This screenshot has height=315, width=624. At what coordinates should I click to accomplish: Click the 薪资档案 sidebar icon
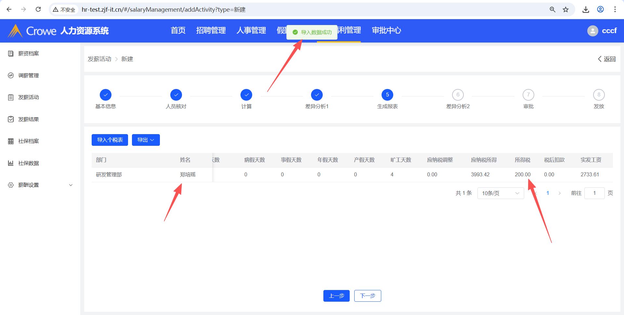(11, 54)
